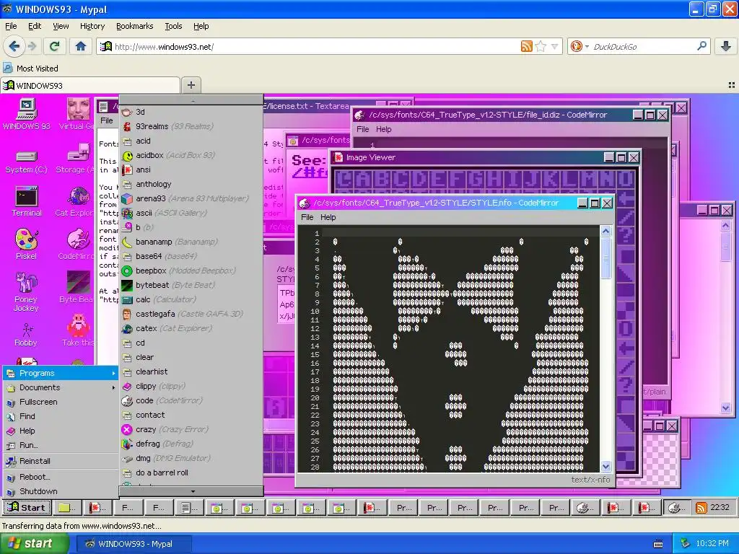Select the 'anthology' program entry

(191, 184)
